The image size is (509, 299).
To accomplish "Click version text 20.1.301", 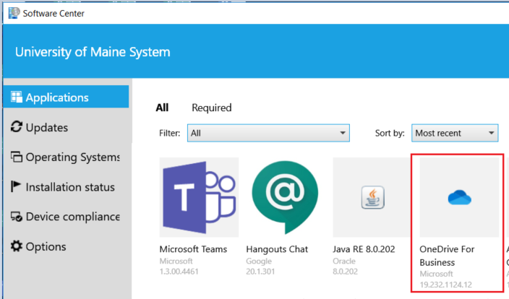I will coord(260,271).
